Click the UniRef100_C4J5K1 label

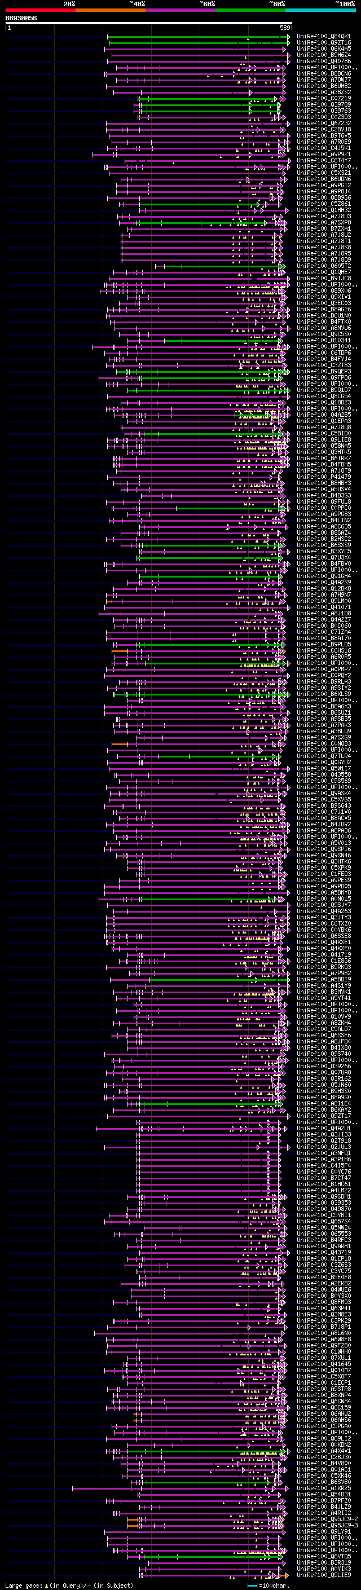[x=324, y=148]
